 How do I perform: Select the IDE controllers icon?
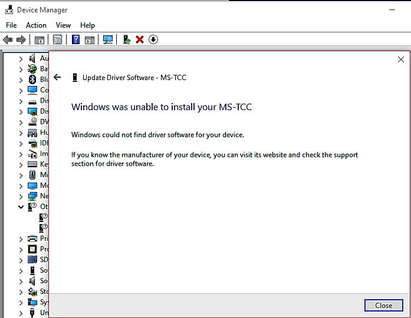coord(32,144)
